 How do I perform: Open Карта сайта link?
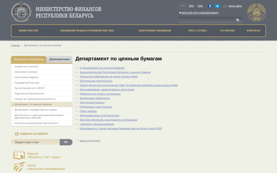point(235,6)
